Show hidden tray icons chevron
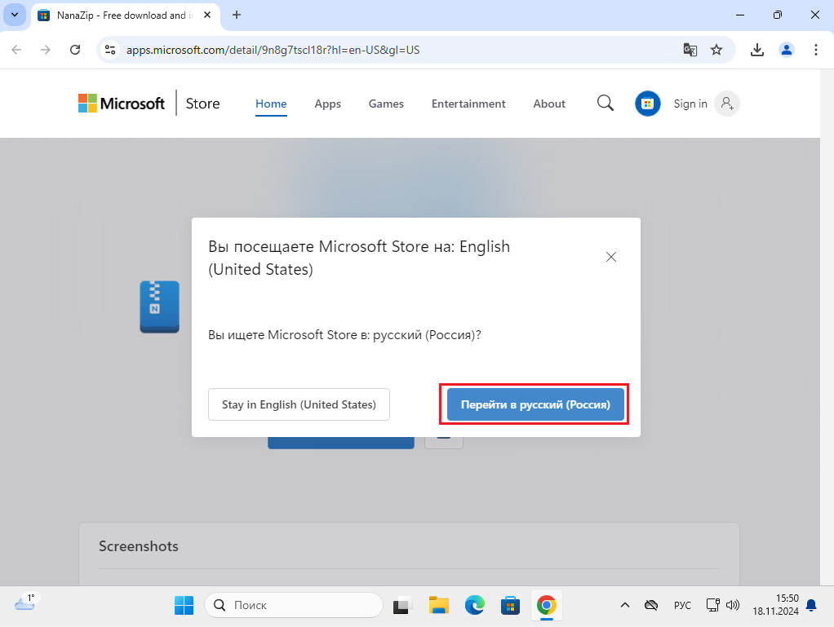 coord(625,605)
